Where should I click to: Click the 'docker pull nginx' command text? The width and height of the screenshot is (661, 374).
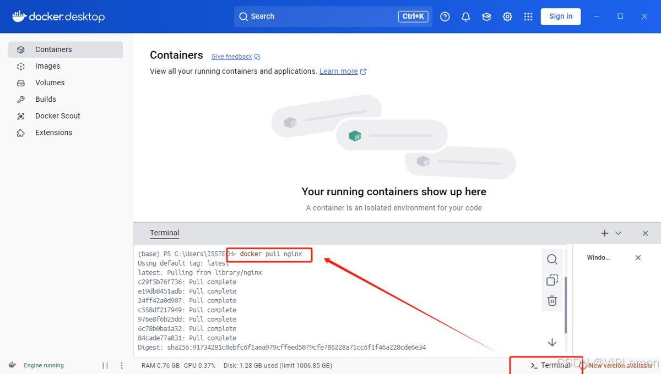click(271, 254)
